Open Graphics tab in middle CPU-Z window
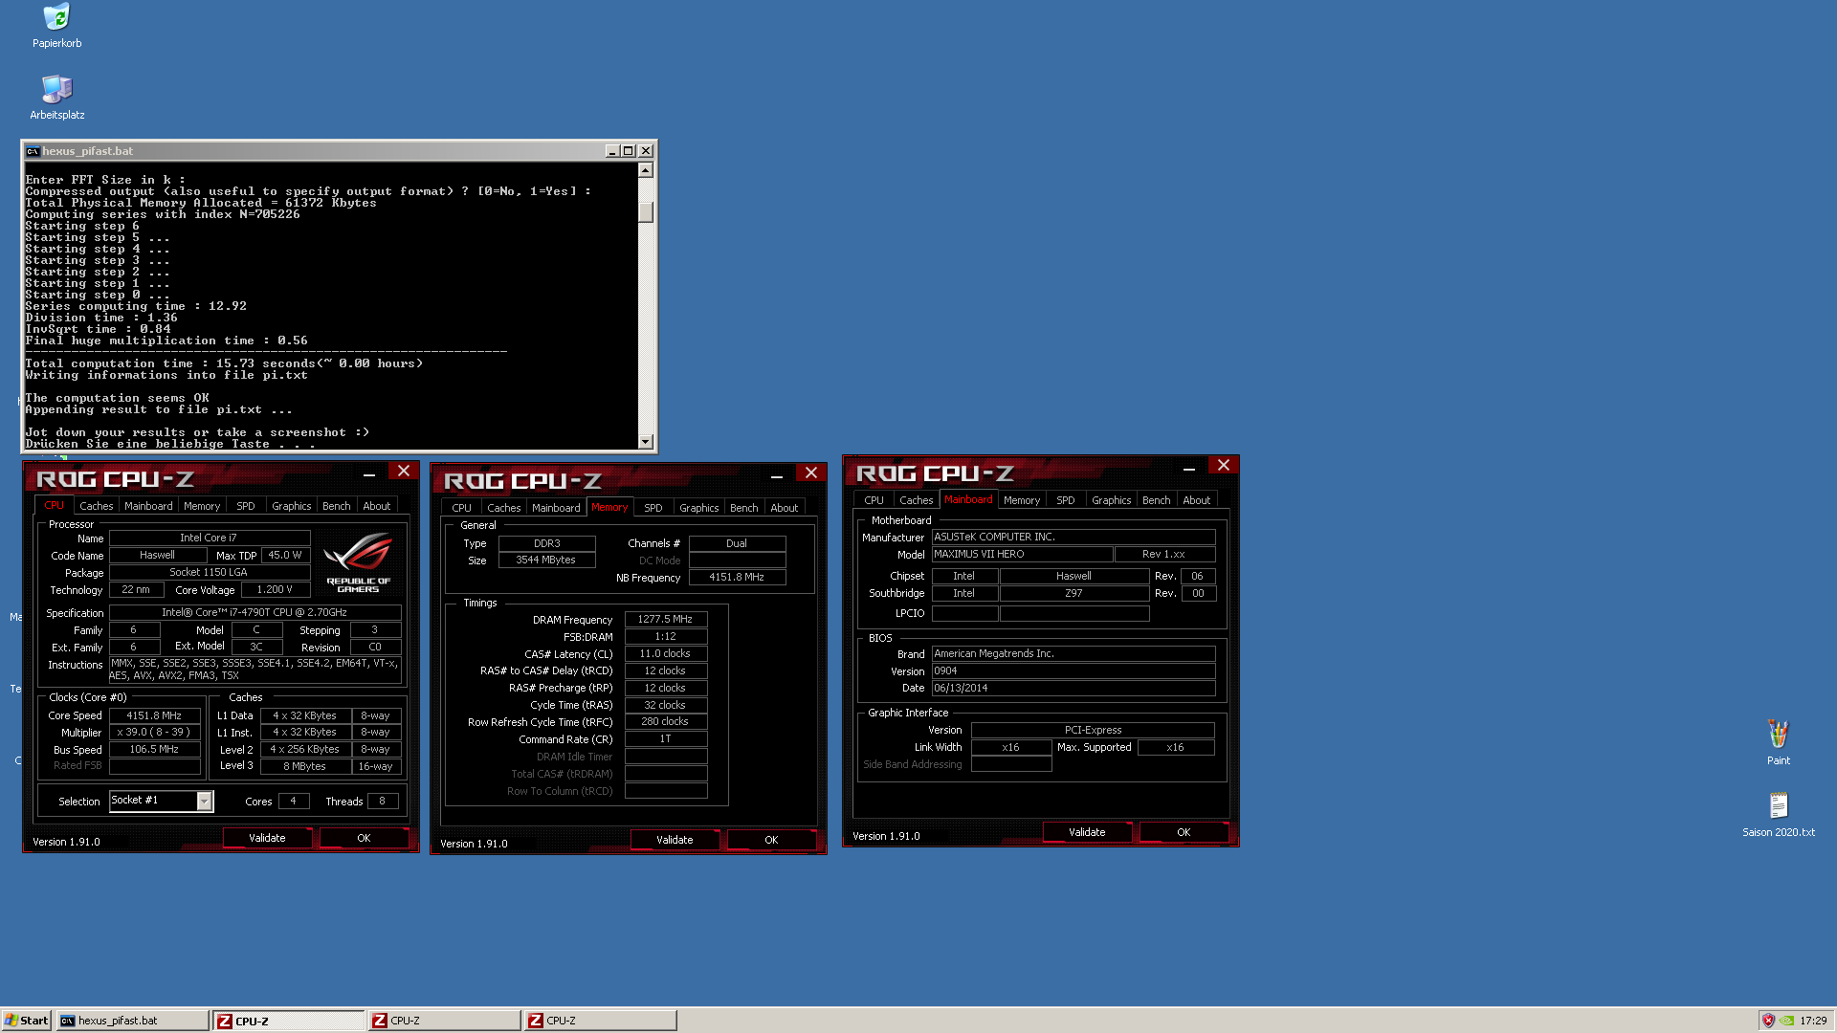1837x1033 pixels. coord(698,508)
